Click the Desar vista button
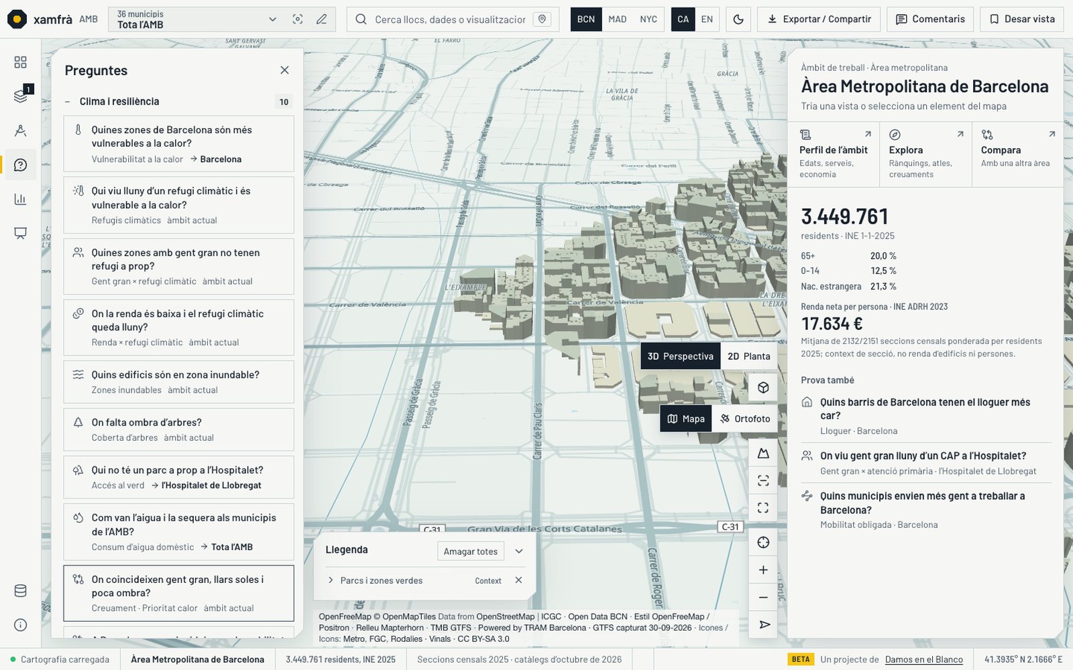This screenshot has height=670, width=1073. (x=1023, y=19)
